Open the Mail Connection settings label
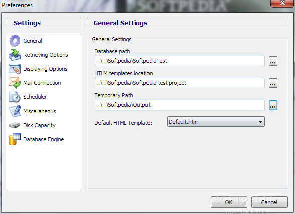This screenshot has height=214, width=295. click(x=42, y=83)
